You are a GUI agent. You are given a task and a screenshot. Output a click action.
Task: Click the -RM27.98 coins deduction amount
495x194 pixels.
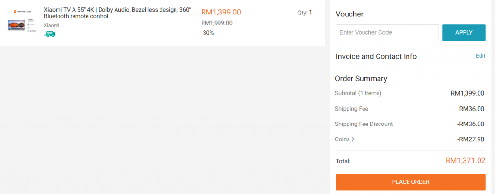pos(471,139)
